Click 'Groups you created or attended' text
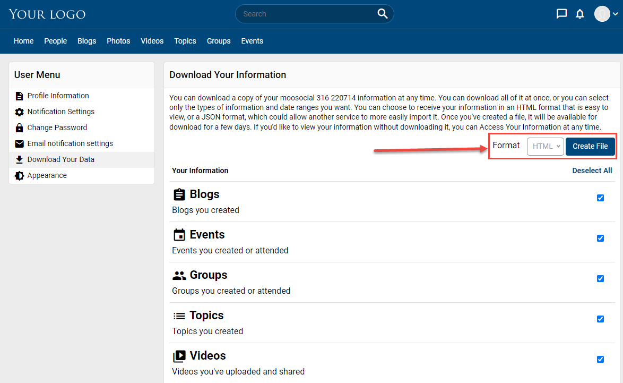 tap(231, 291)
